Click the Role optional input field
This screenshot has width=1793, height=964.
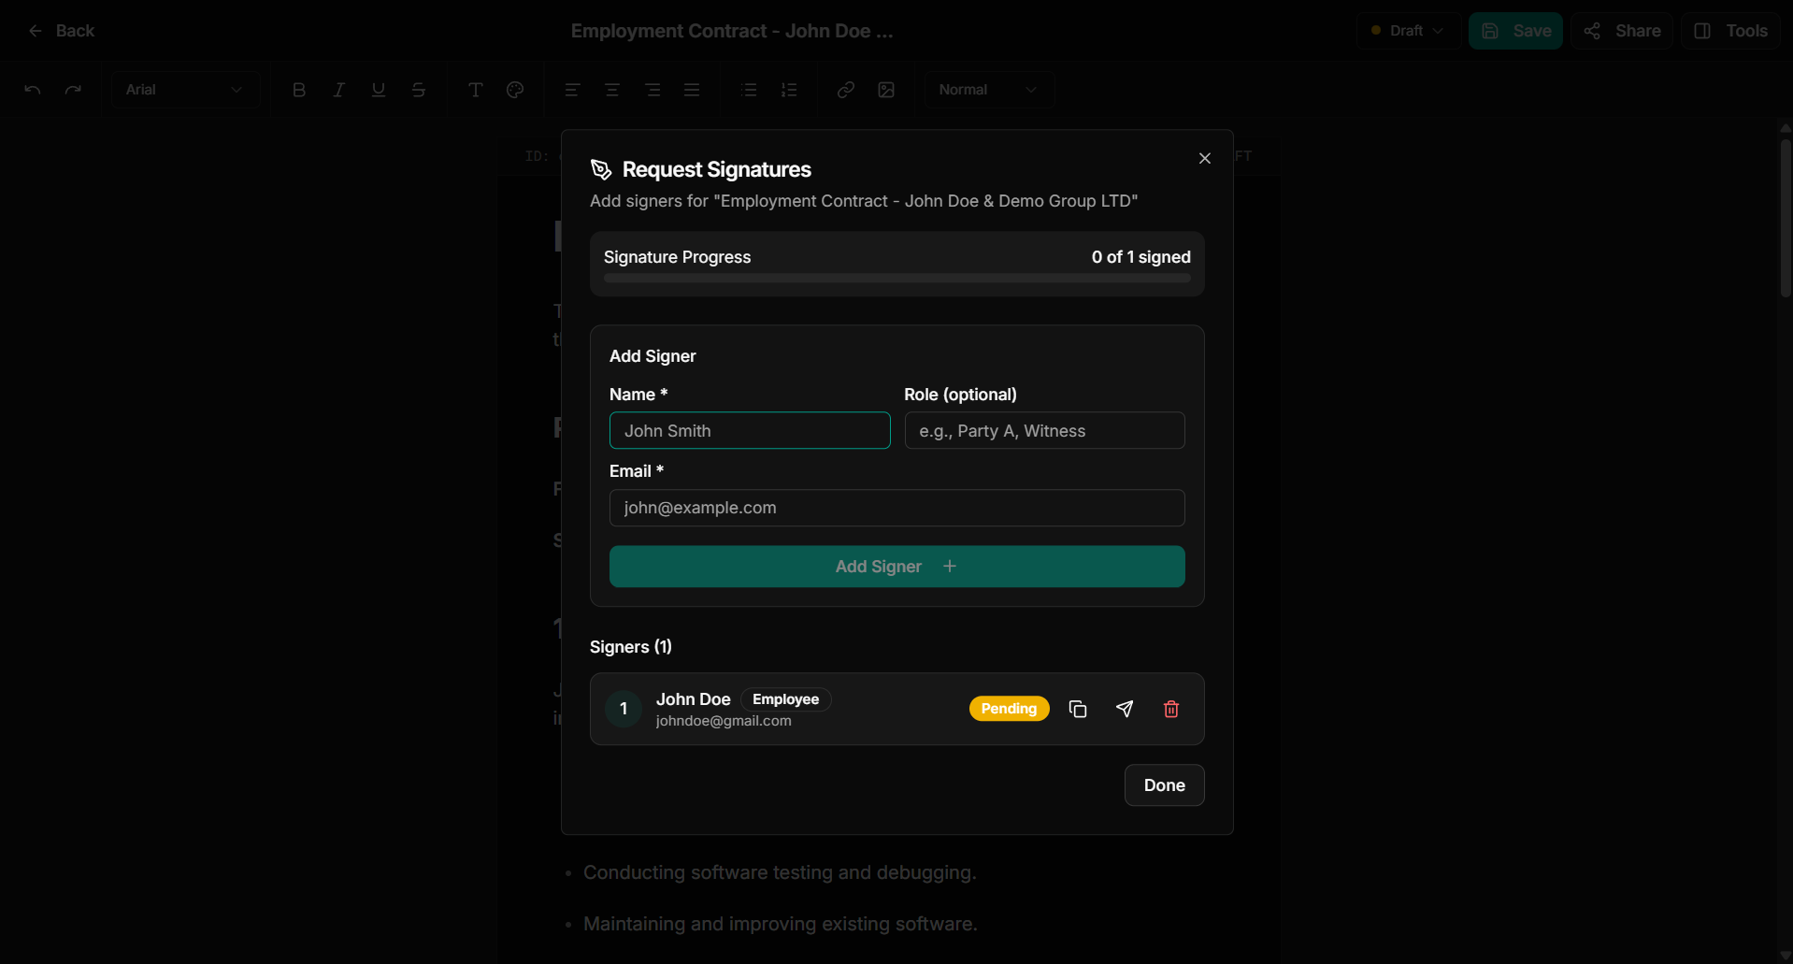(x=1044, y=430)
